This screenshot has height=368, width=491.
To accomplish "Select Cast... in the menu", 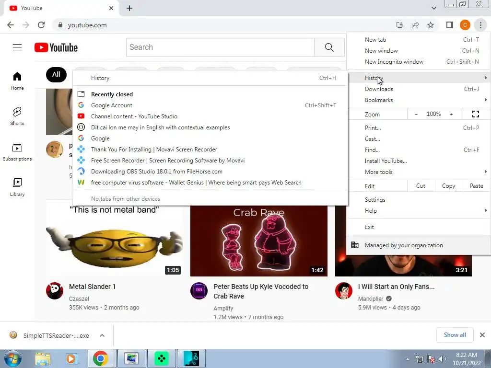I will (418, 138).
